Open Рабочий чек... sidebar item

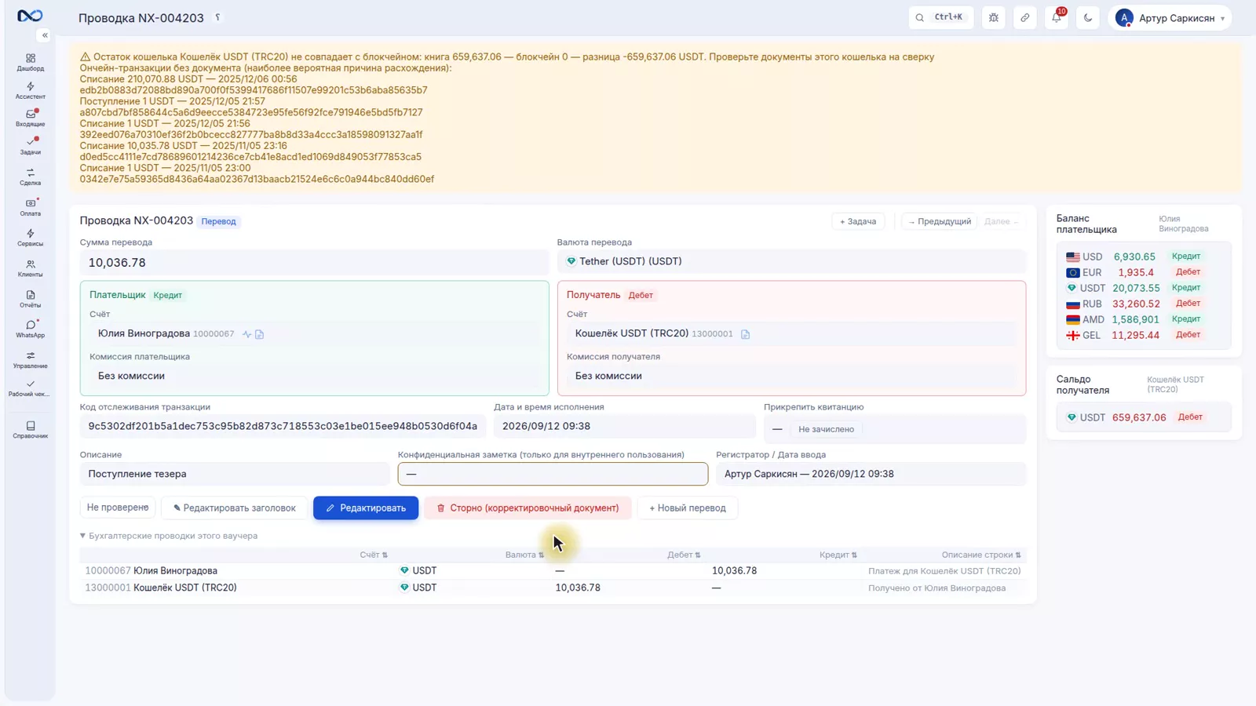(30, 388)
